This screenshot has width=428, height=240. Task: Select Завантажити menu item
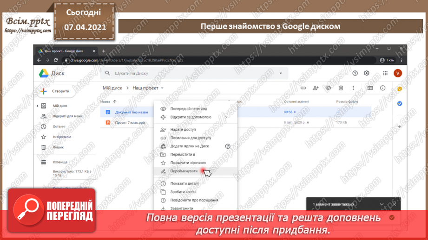pyautogui.click(x=196, y=208)
